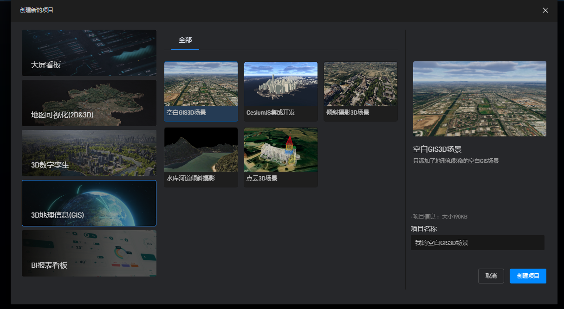This screenshot has width=564, height=309.
Task: Select the 3D地理信息(GIS) category
Action: pyautogui.click(x=89, y=203)
